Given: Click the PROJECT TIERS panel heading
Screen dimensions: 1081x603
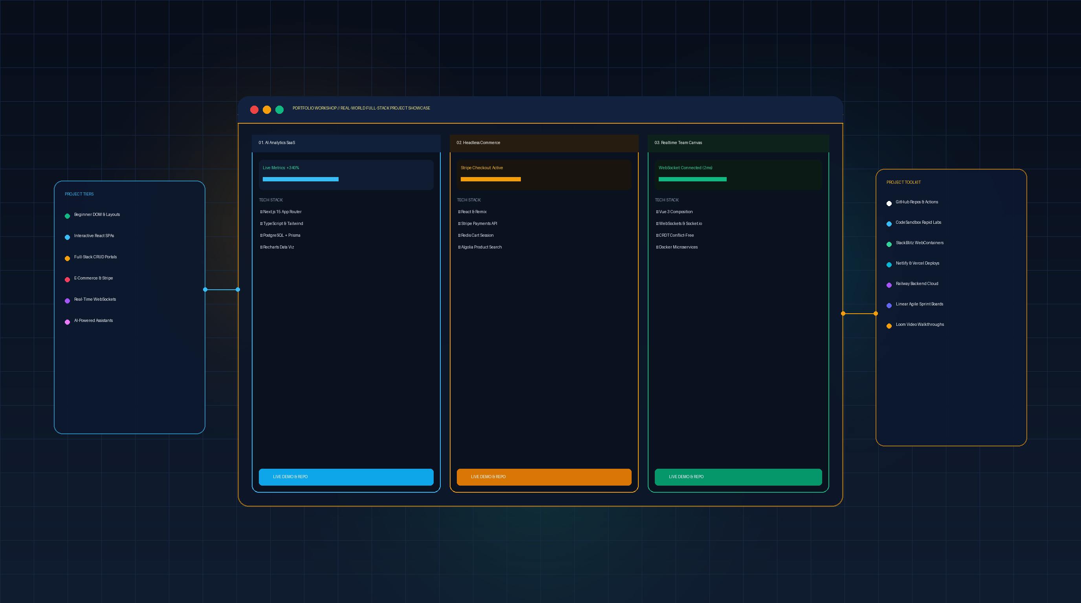Looking at the screenshot, I should (79, 194).
